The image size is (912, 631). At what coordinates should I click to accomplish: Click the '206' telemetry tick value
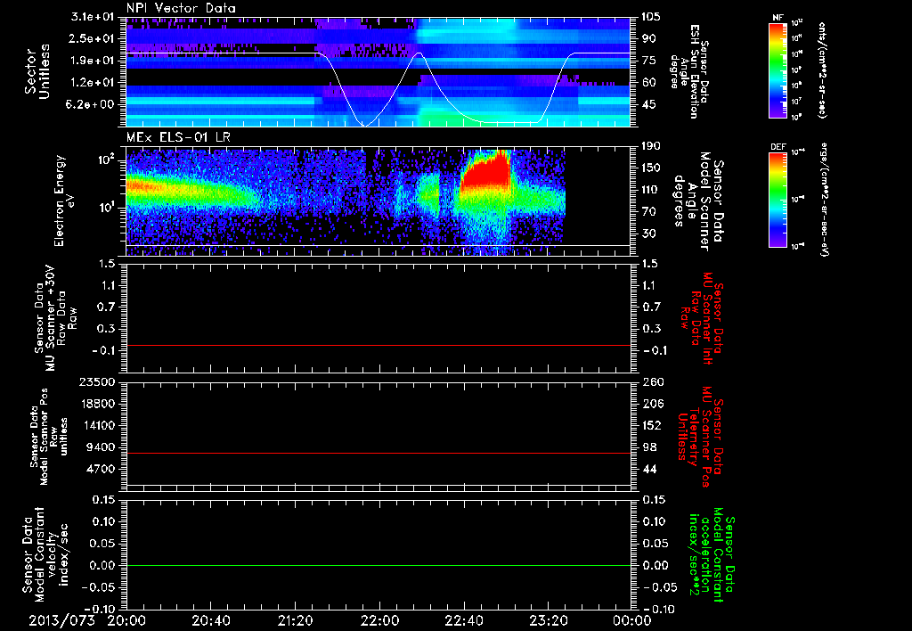point(652,404)
